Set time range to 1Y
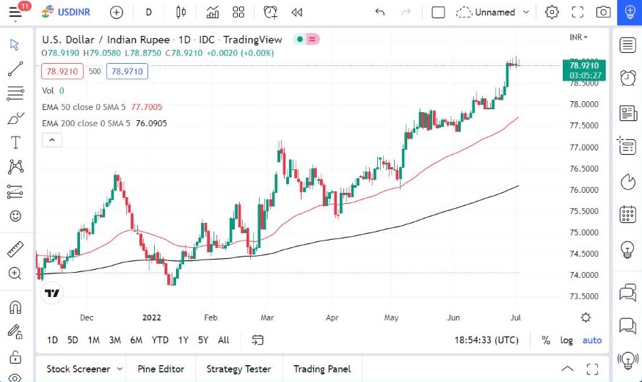642x382 pixels. tap(183, 340)
